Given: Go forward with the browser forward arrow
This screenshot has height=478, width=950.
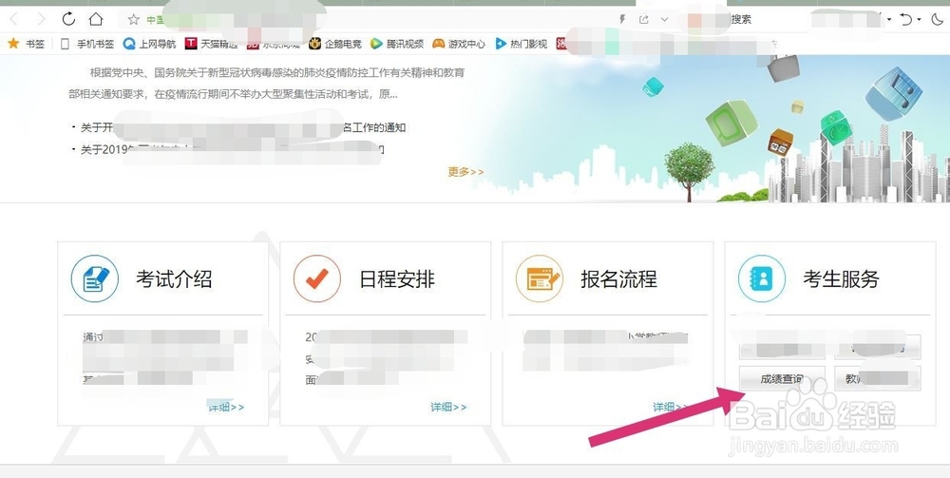Looking at the screenshot, I should pyautogui.click(x=41, y=19).
